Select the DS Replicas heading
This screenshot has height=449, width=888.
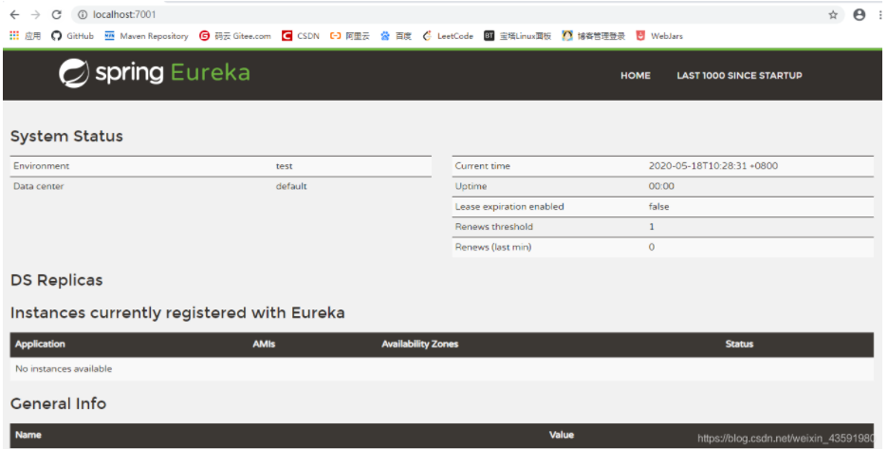(x=57, y=280)
